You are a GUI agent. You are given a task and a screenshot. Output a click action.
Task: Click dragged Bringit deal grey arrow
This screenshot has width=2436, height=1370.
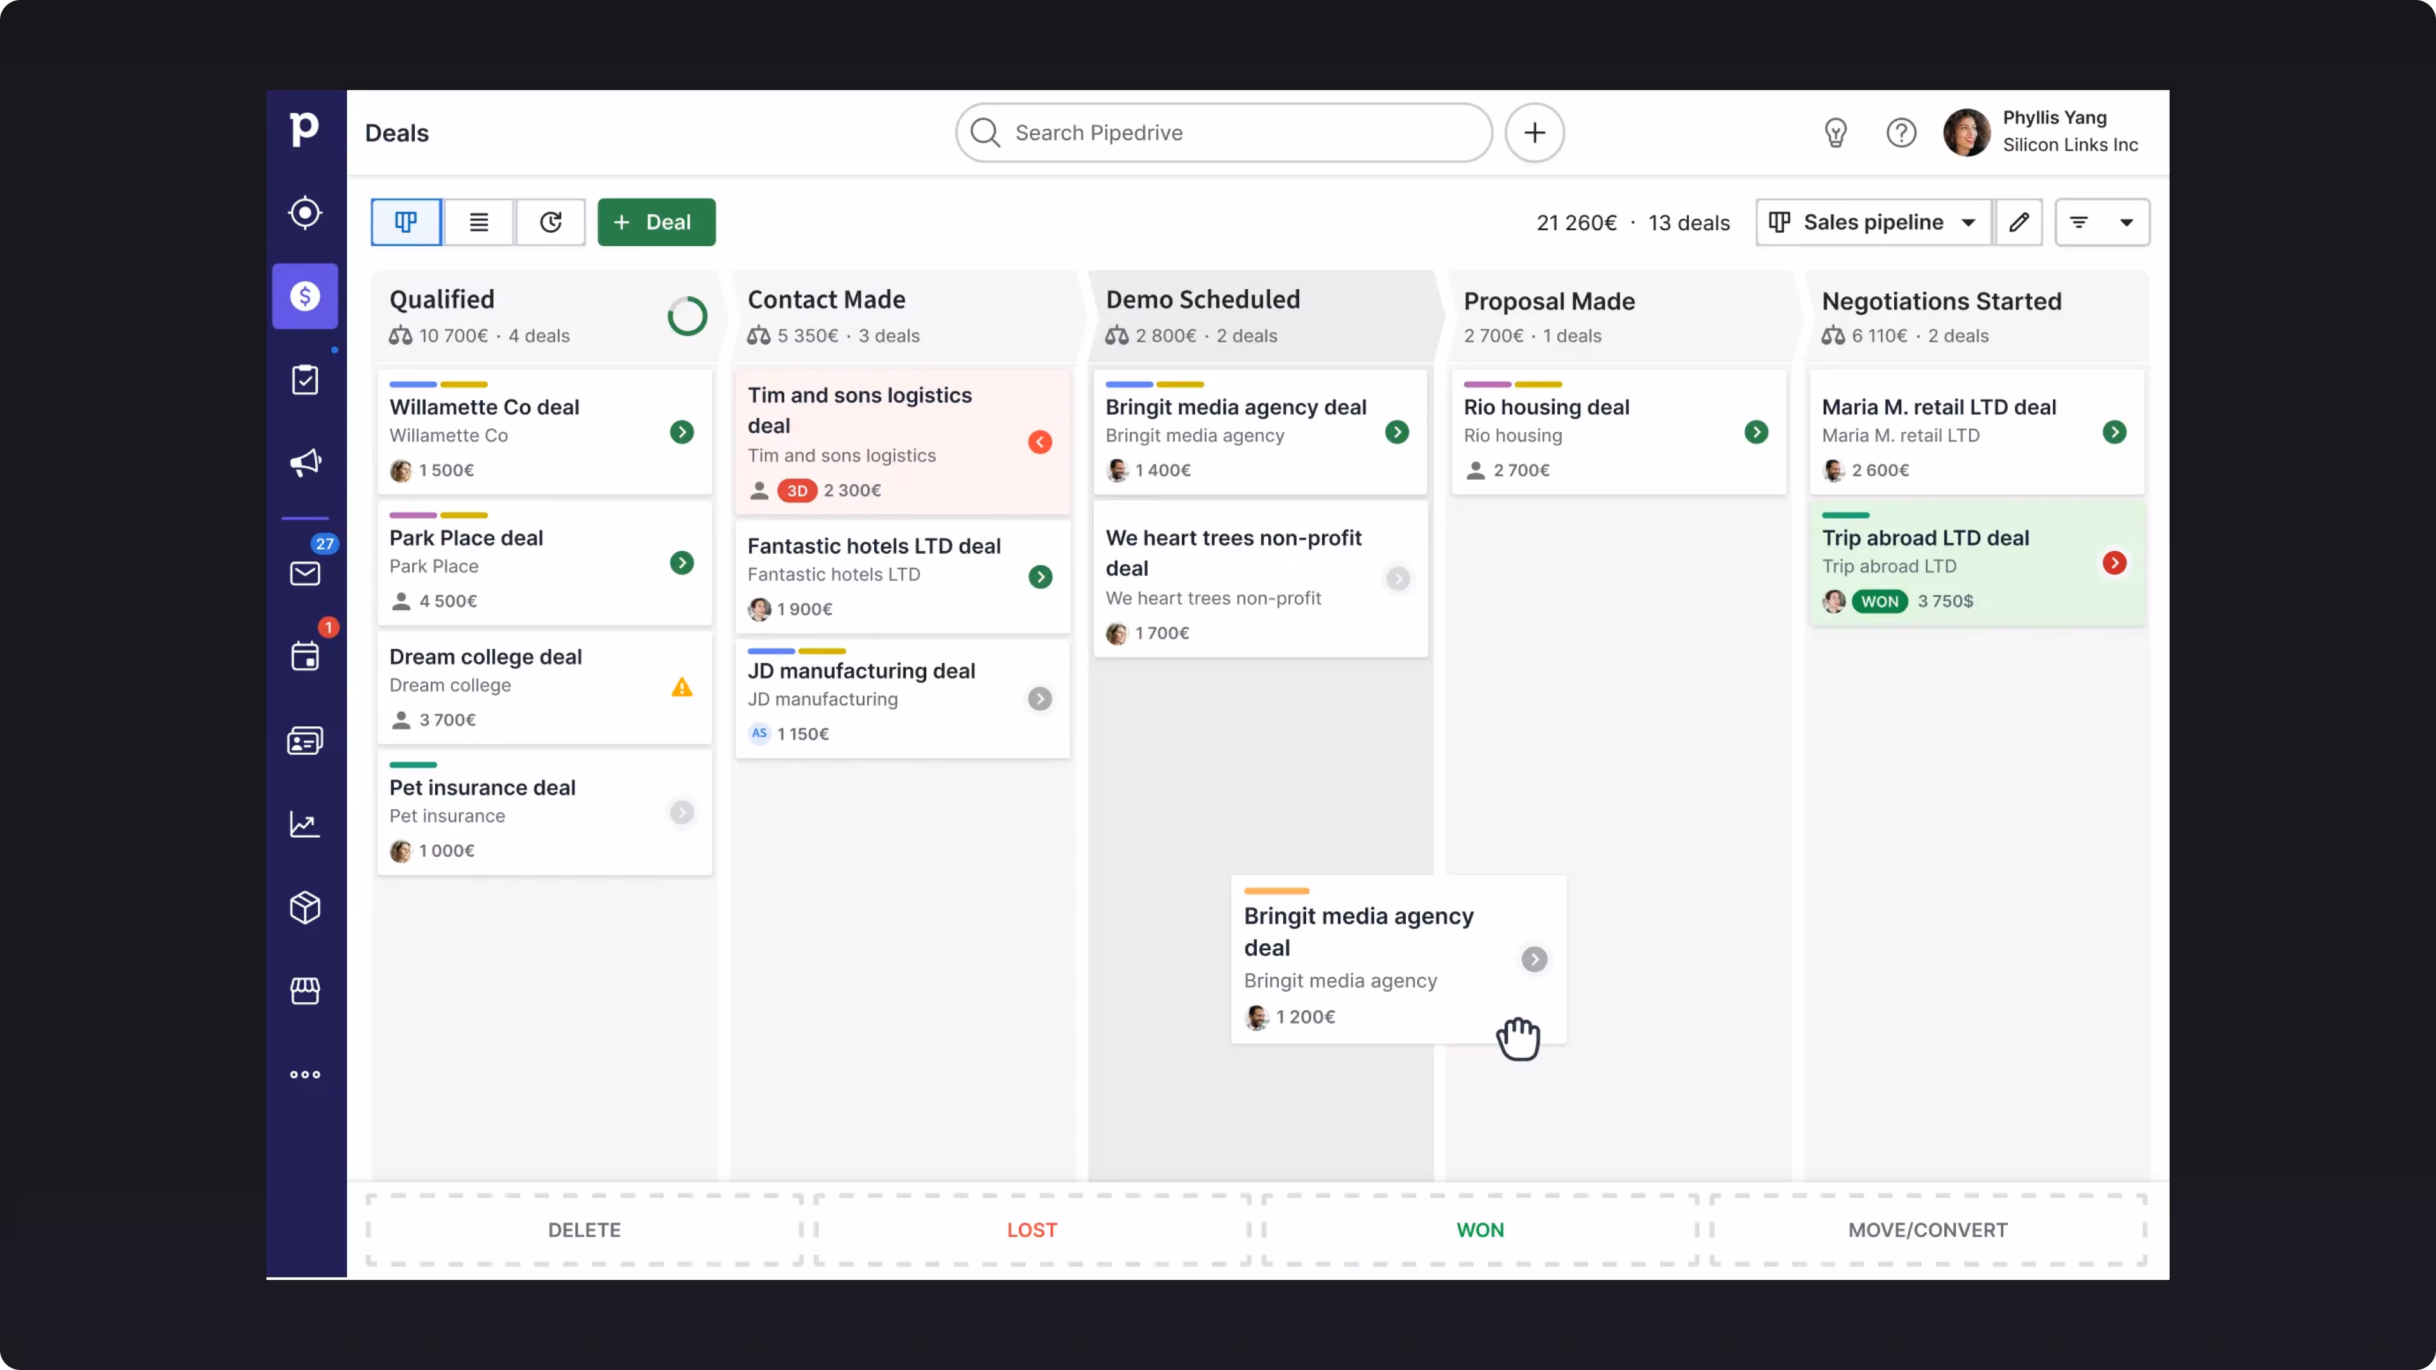tap(1534, 960)
